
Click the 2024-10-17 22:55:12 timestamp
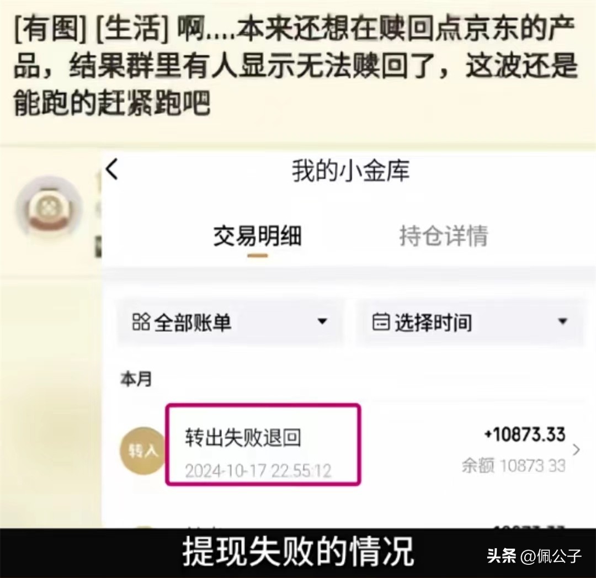click(258, 471)
